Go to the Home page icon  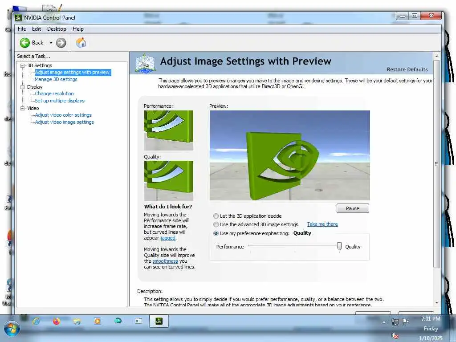click(81, 43)
